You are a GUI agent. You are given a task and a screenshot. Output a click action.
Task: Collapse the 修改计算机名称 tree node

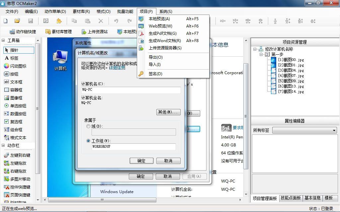255,49
